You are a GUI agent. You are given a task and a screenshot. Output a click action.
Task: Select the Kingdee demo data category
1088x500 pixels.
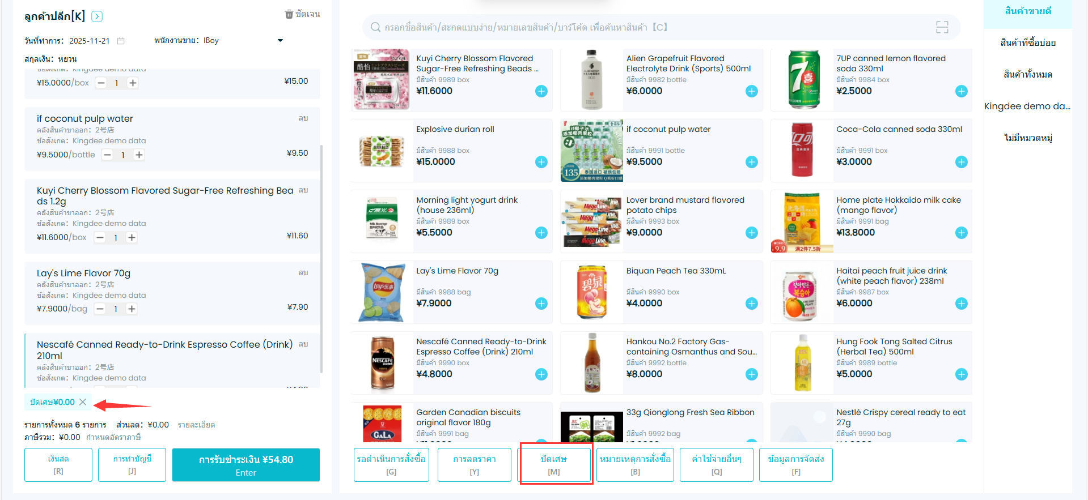(1027, 106)
